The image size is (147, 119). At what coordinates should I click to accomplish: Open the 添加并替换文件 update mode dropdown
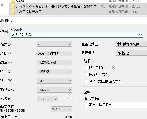[x=131, y=44]
